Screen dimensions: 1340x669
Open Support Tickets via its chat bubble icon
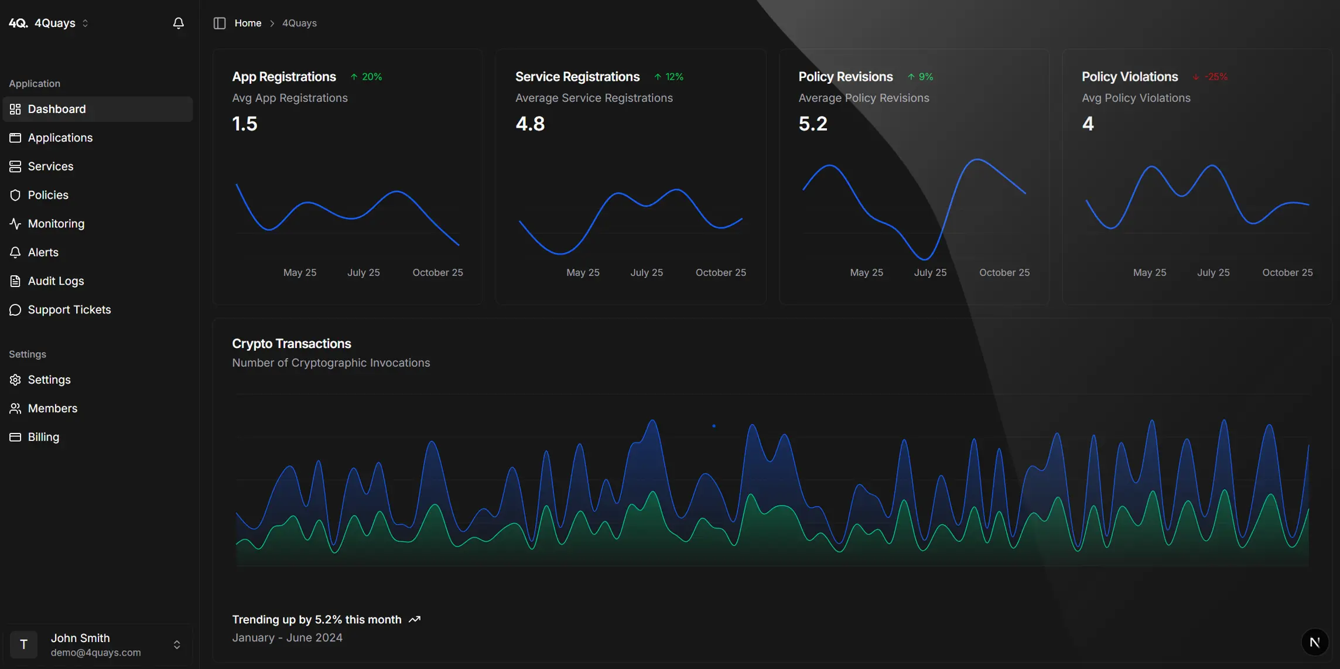tap(15, 309)
